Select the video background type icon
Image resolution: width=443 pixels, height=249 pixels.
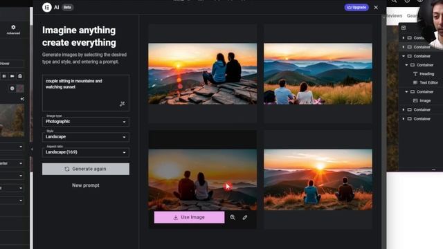(12, 76)
